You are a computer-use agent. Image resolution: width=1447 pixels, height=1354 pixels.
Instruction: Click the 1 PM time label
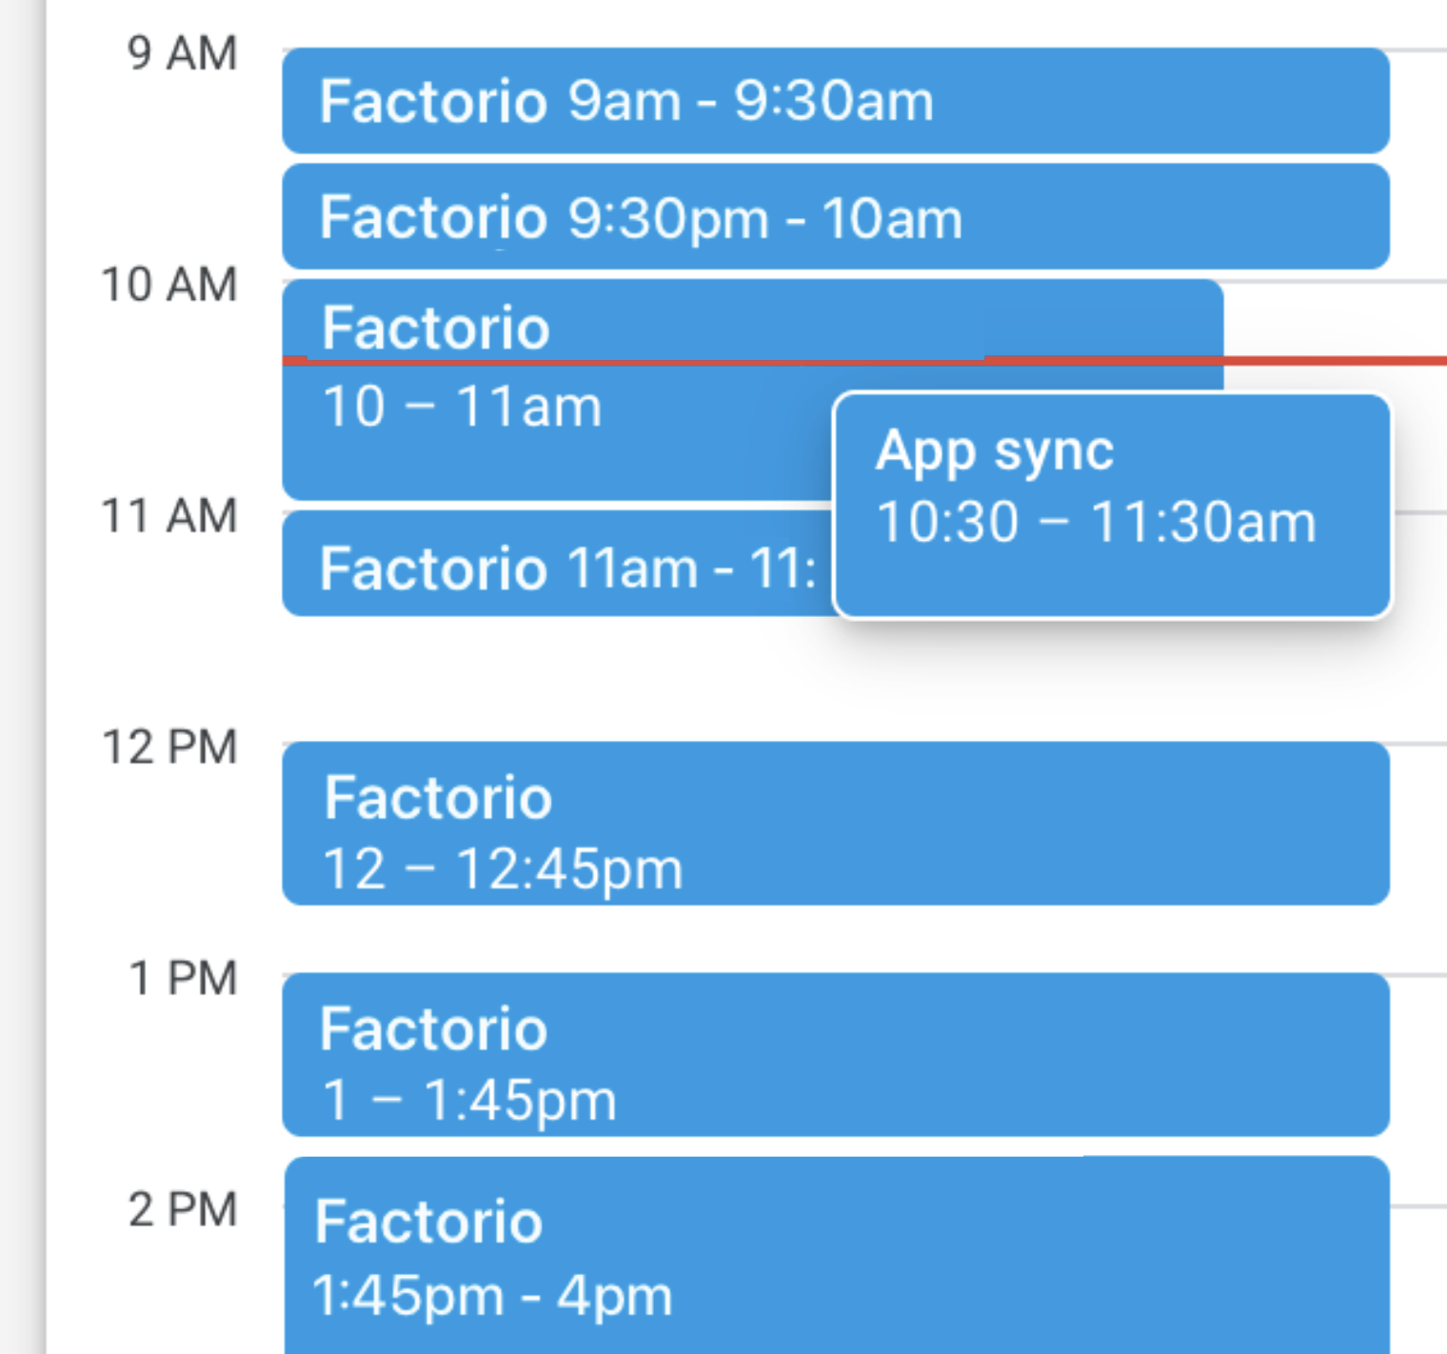pyautogui.click(x=182, y=979)
